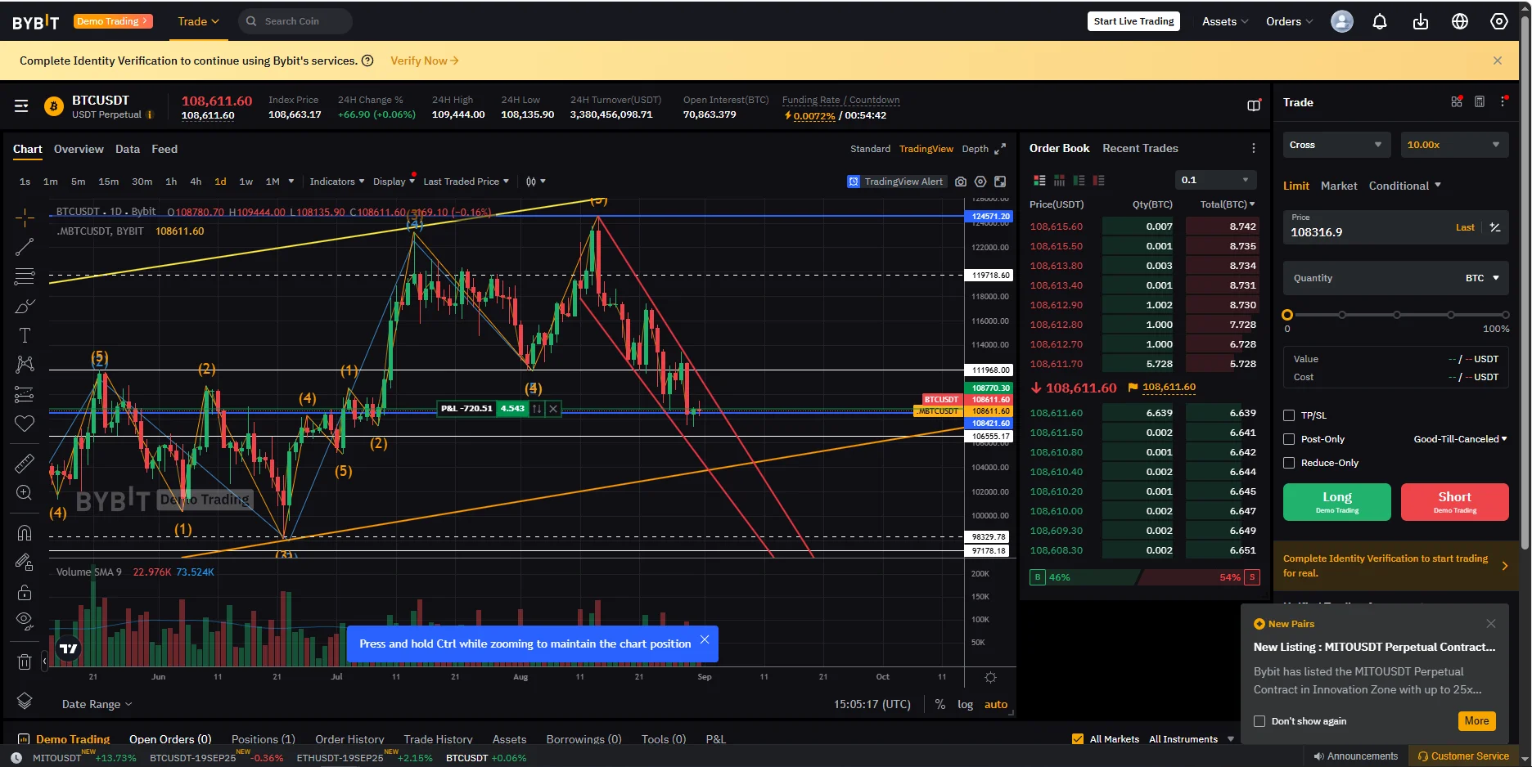This screenshot has width=1532, height=767.
Task: Click the TradingView Alert button
Action: [x=897, y=182]
